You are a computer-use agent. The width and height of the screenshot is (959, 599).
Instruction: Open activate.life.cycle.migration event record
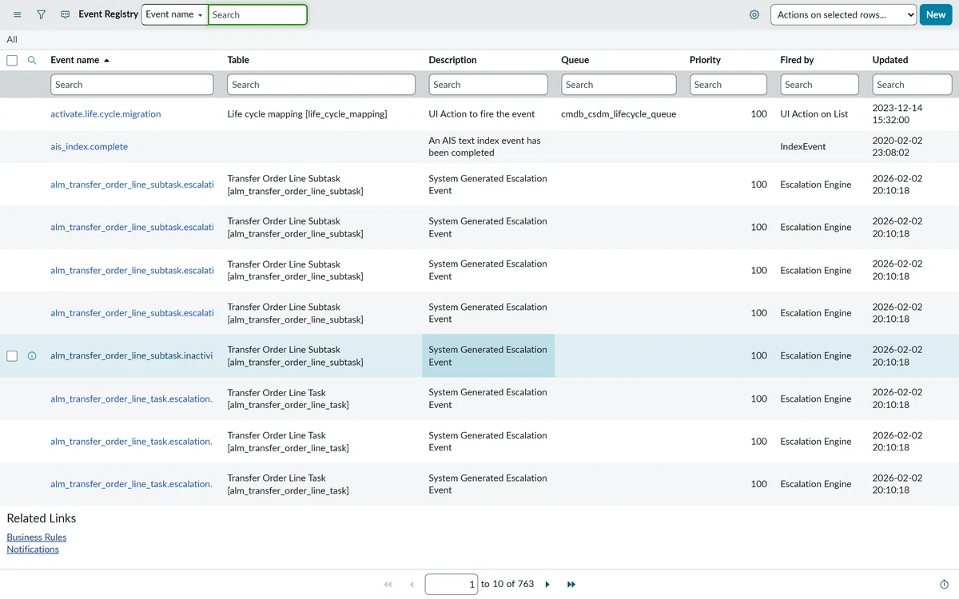105,114
